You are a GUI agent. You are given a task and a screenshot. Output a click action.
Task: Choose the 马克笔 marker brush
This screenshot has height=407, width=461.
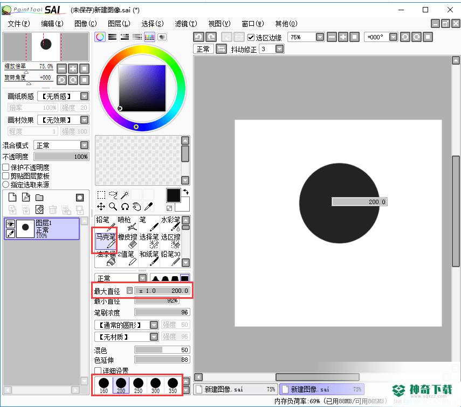[106, 241]
